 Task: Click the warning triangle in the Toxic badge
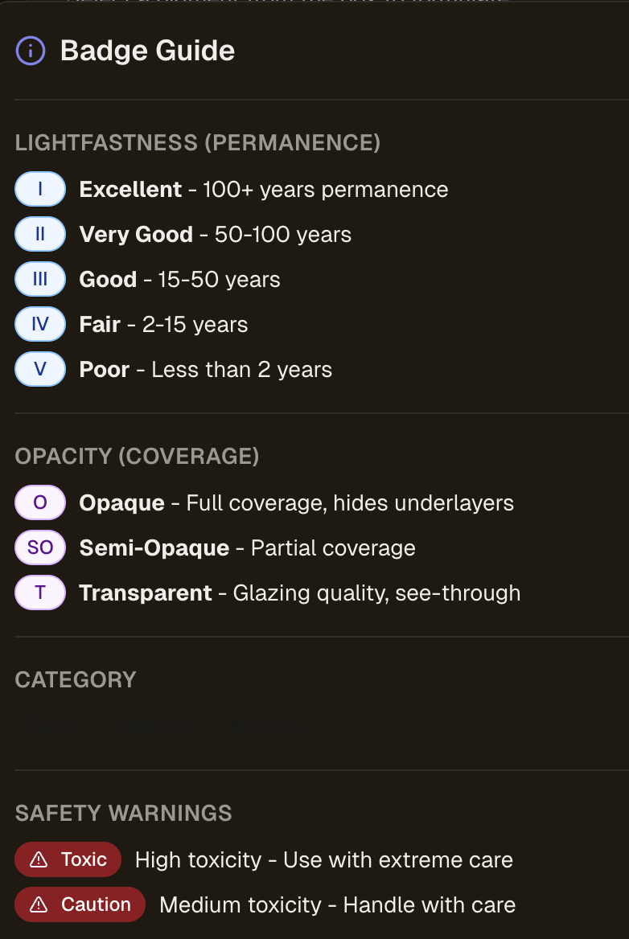pyautogui.click(x=39, y=860)
